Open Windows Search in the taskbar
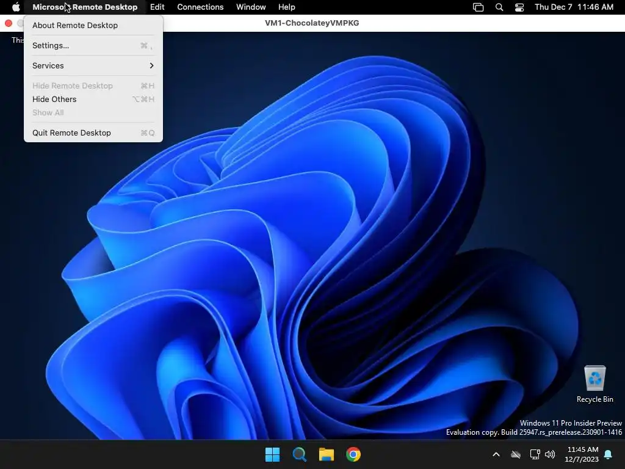This screenshot has width=625, height=469. 299,454
